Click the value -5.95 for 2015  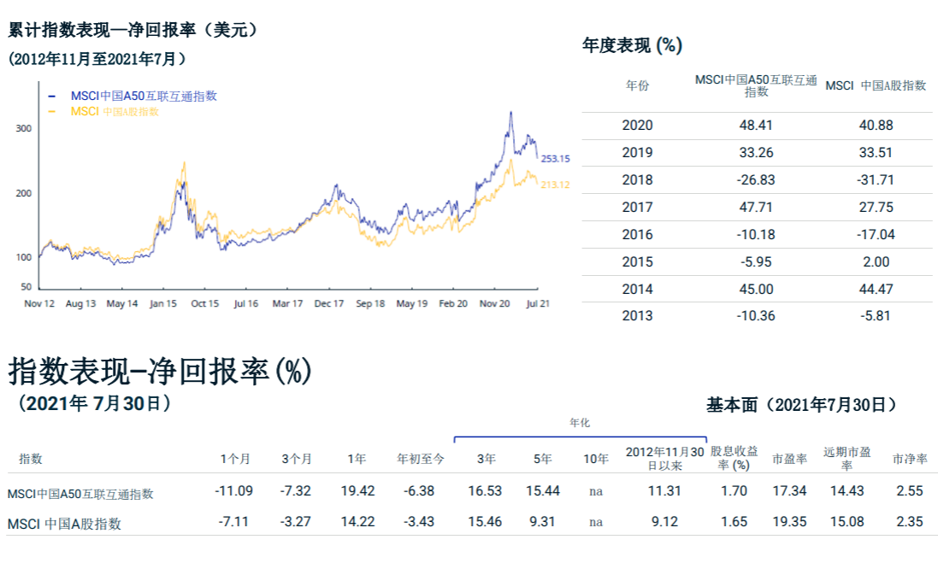click(x=756, y=262)
